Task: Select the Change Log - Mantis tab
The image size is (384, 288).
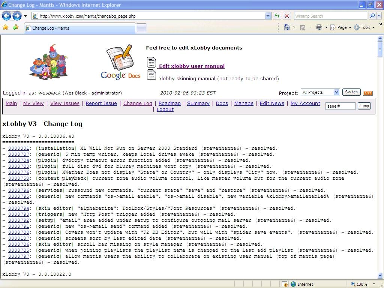Action: coord(80,28)
